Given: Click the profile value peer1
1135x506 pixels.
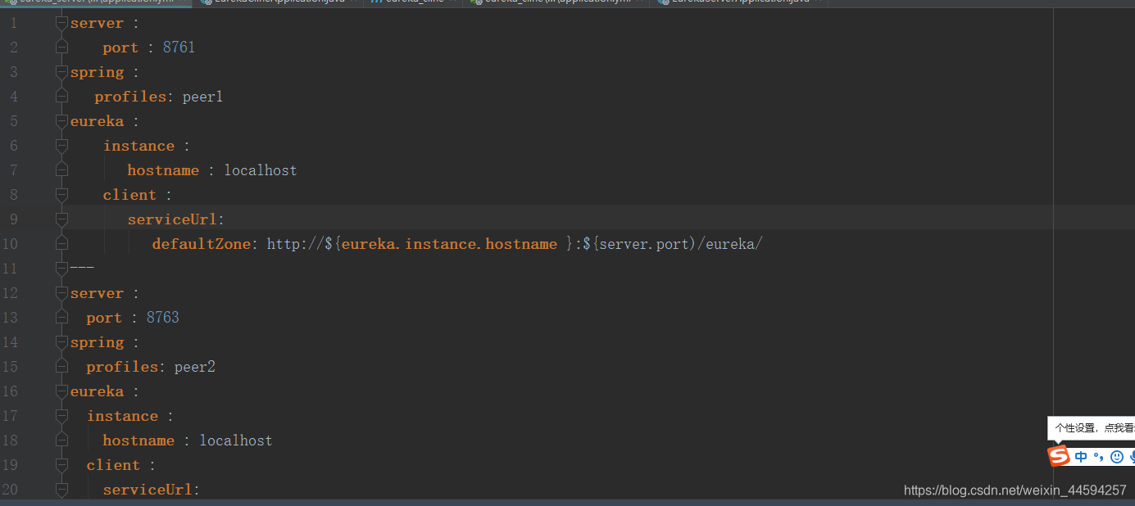Looking at the screenshot, I should [x=202, y=97].
